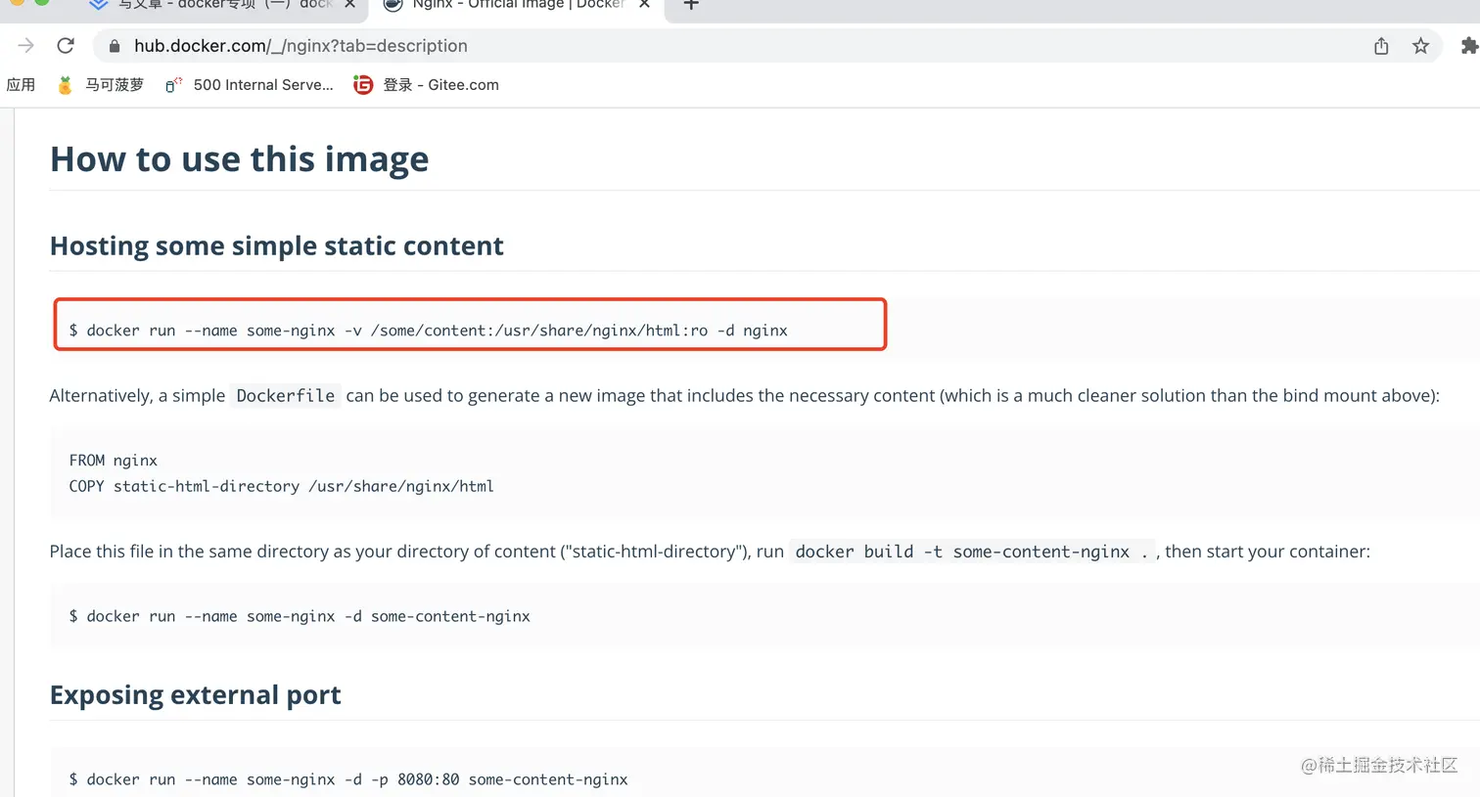Click the 'How to use this image' heading
The width and height of the screenshot is (1480, 797).
pyautogui.click(x=240, y=158)
